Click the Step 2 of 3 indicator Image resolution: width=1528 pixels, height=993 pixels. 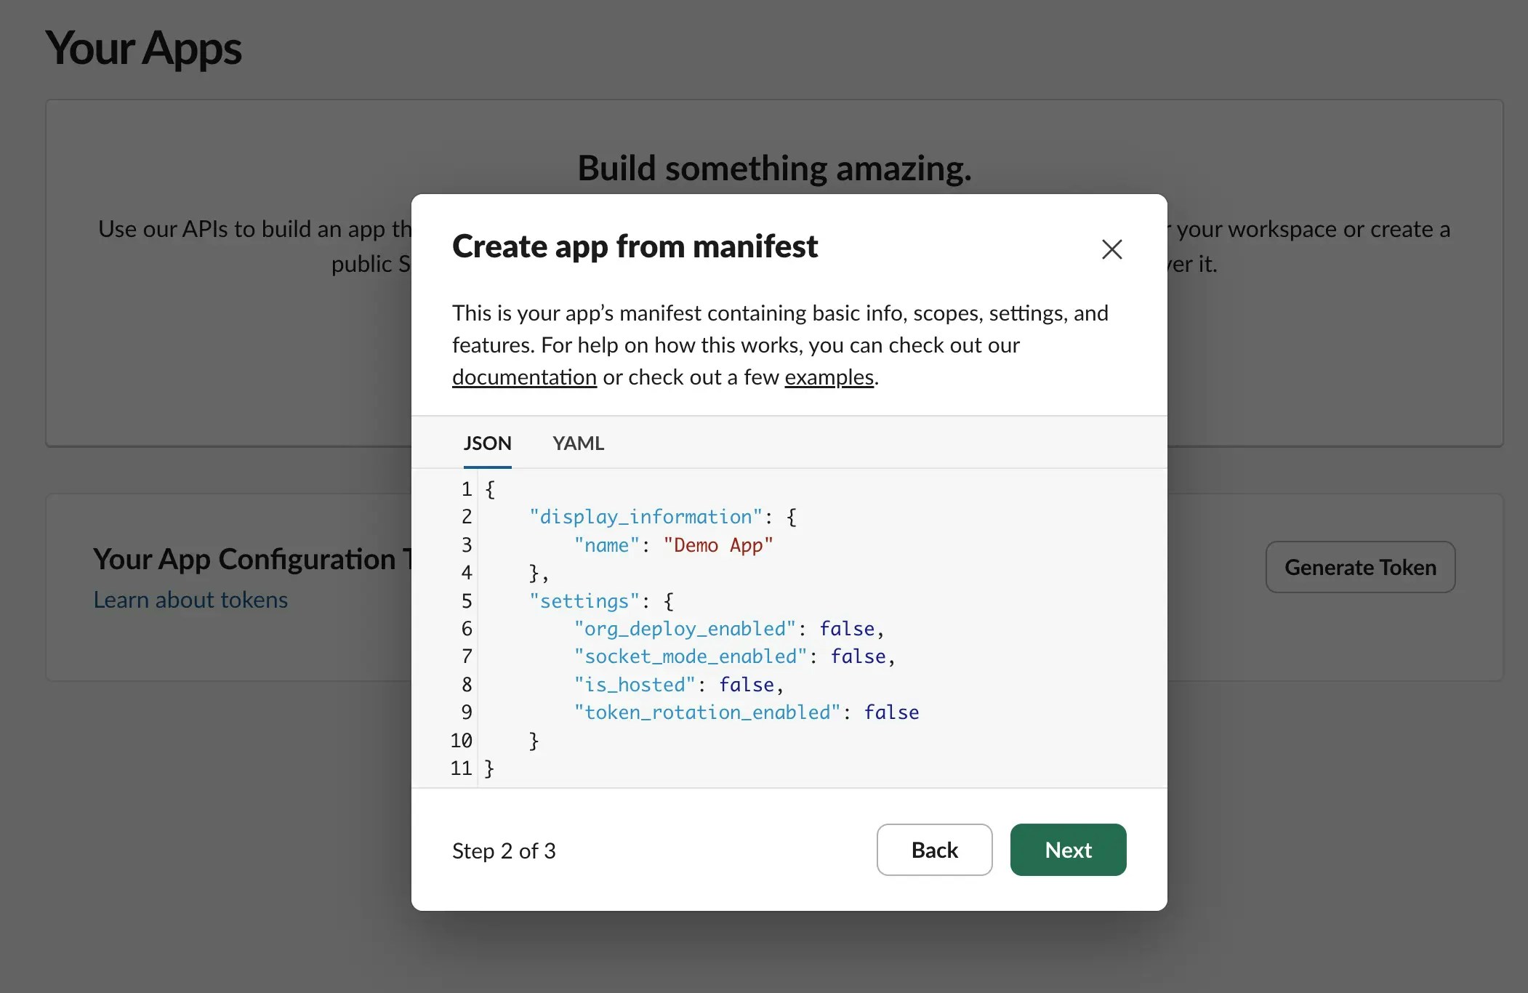504,851
